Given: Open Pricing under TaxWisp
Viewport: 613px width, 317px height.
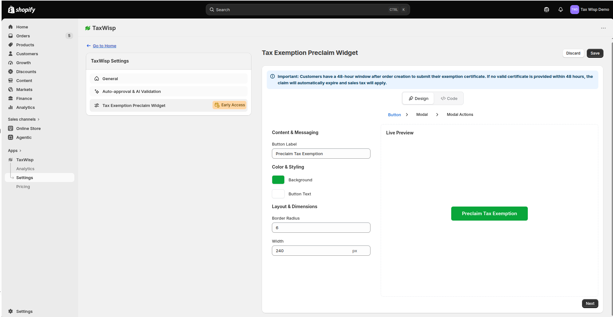Looking at the screenshot, I should point(23,186).
